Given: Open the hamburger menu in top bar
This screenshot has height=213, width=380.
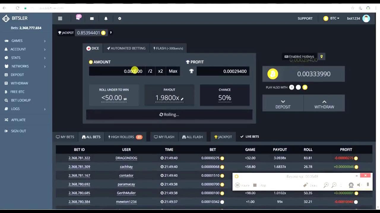Looking at the screenshot, I should 60,18.
